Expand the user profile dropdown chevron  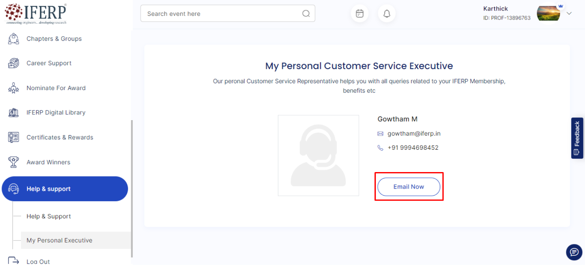point(569,13)
